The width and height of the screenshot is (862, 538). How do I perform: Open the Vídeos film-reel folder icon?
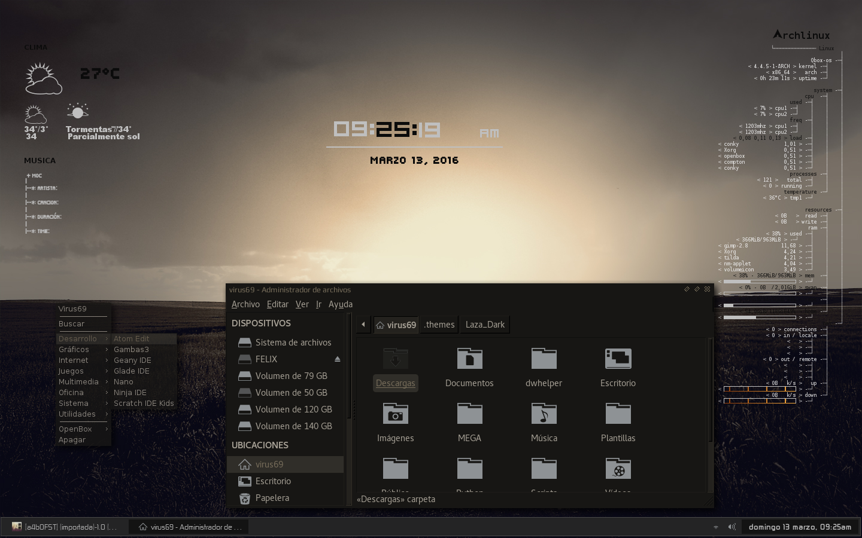point(618,469)
